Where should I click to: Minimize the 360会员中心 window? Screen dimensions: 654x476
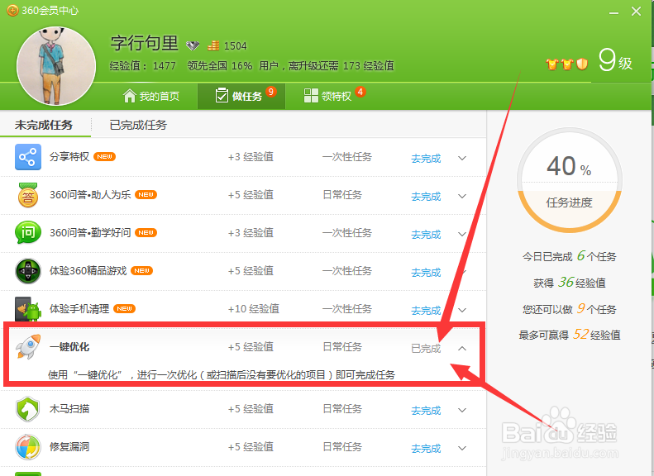[x=614, y=12]
